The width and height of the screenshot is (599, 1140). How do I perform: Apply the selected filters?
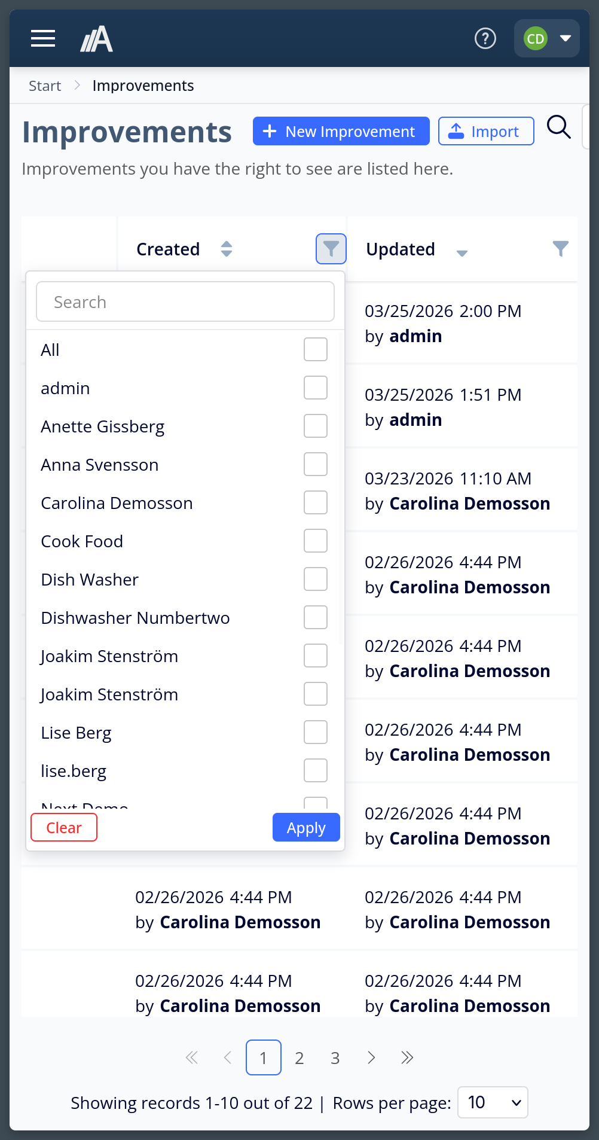[x=305, y=827]
